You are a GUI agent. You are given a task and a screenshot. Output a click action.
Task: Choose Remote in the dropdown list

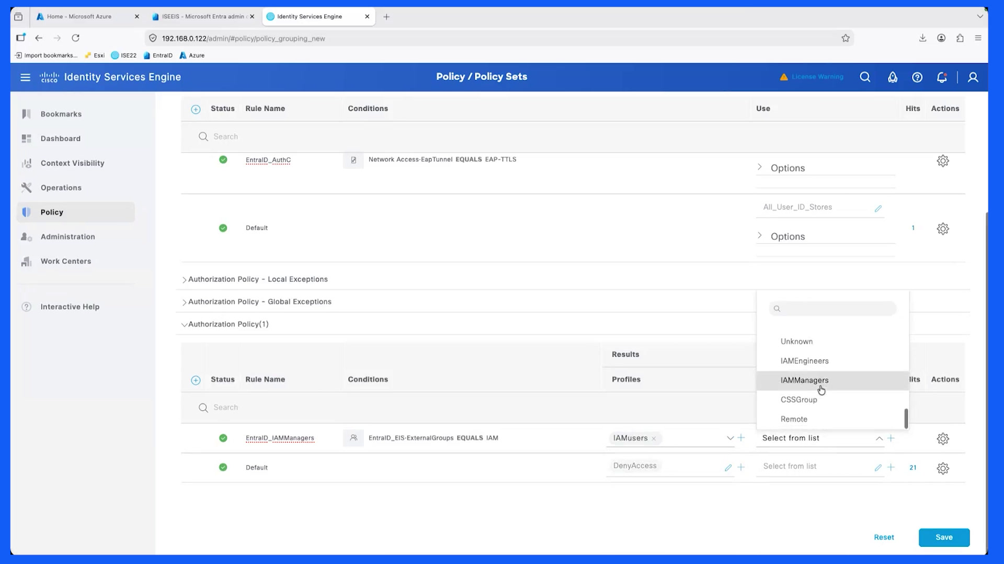click(x=832, y=419)
